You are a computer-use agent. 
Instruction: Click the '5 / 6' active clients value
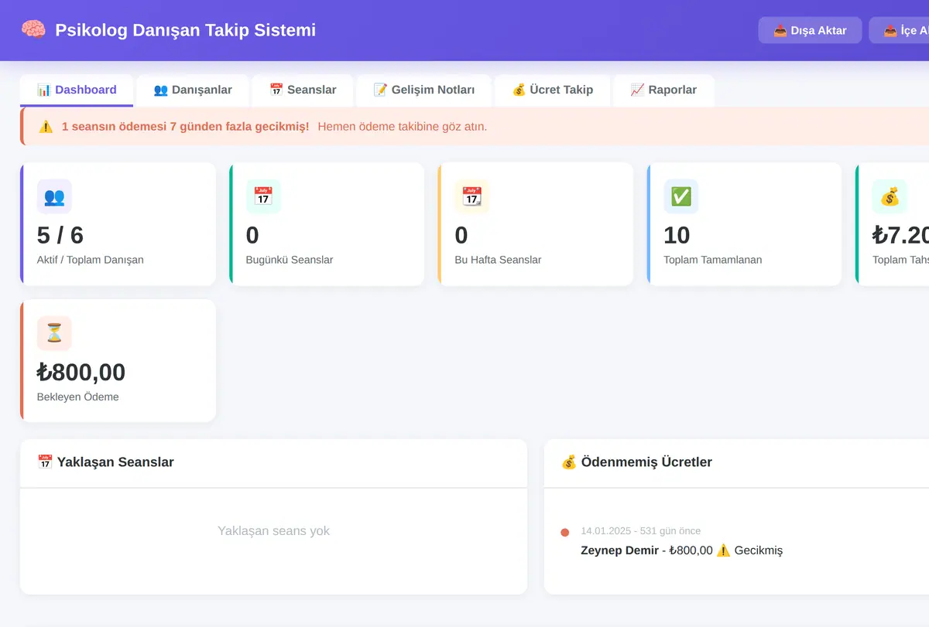coord(60,235)
